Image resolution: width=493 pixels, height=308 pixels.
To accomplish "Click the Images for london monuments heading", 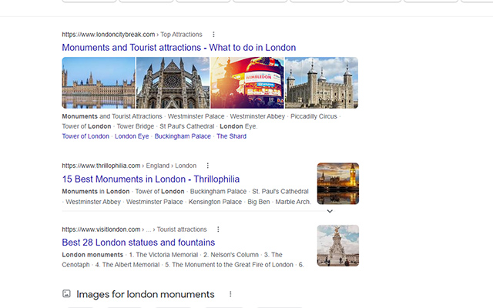I will (x=146, y=294).
